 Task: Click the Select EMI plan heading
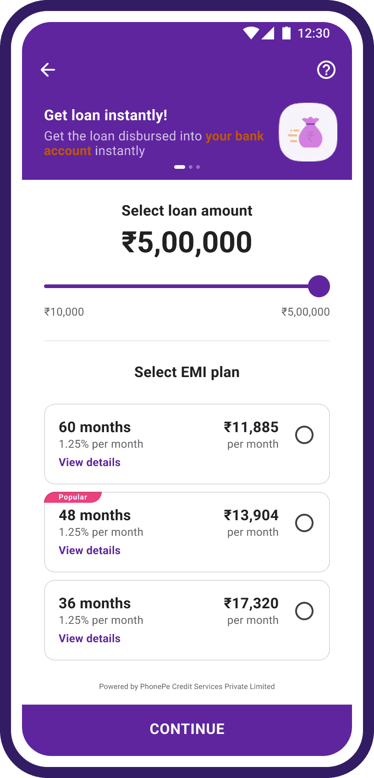coord(187,372)
